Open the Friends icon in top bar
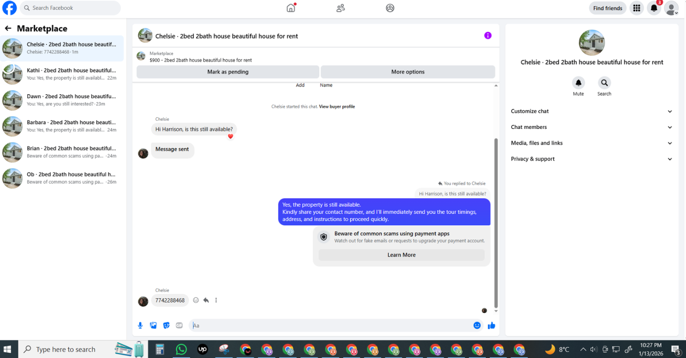The width and height of the screenshot is (686, 358). coord(340,8)
